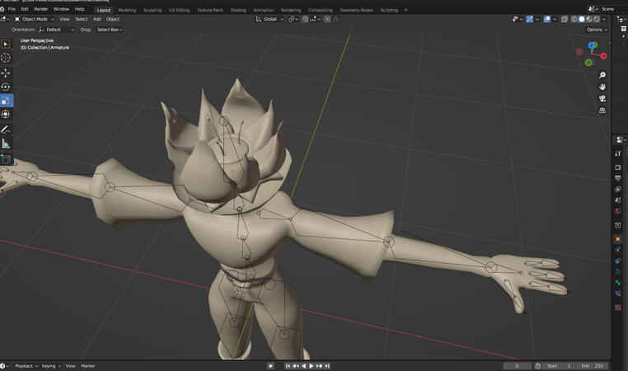The width and height of the screenshot is (628, 371).
Task: Open the Object Constraints properties tab
Action: (x=618, y=261)
